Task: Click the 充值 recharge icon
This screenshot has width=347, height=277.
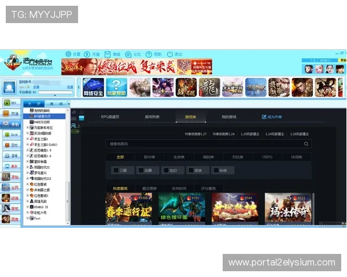Action: (87, 54)
